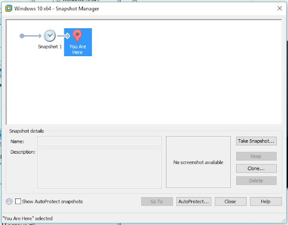
Task: Close the Snapshot Manager via Close button
Action: pos(230,202)
